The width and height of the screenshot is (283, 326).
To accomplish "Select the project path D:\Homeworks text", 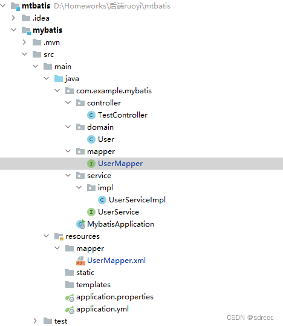I will pyautogui.click(x=112, y=6).
